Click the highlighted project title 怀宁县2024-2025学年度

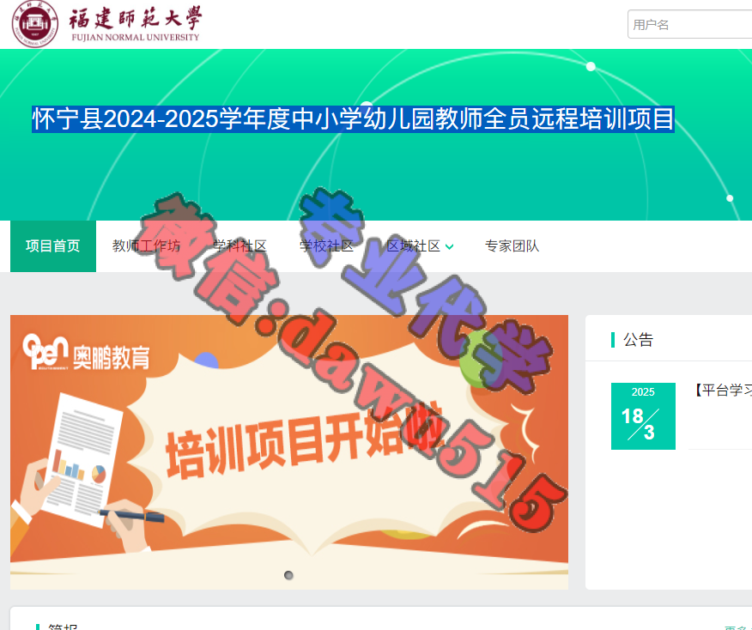[353, 119]
